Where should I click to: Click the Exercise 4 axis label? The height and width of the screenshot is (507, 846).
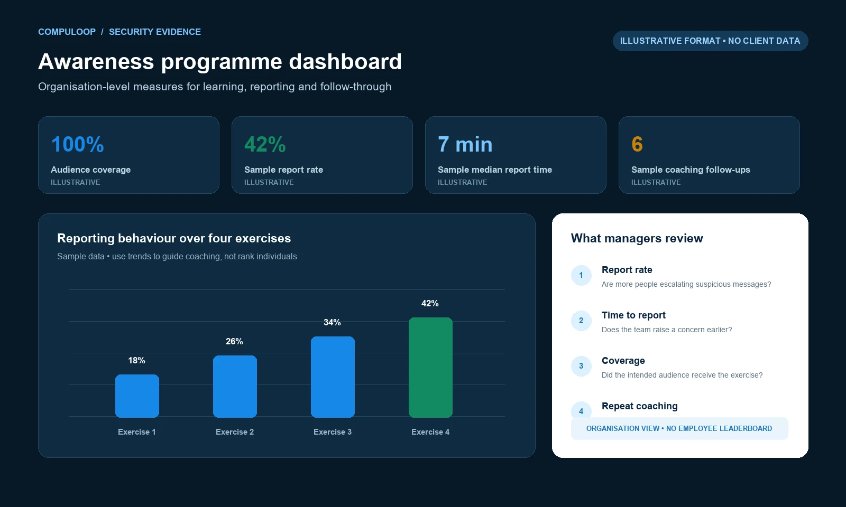coord(430,432)
